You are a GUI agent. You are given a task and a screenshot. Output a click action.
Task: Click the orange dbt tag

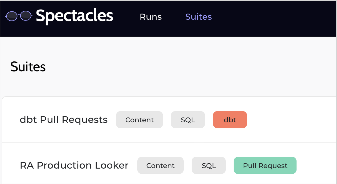pos(230,120)
